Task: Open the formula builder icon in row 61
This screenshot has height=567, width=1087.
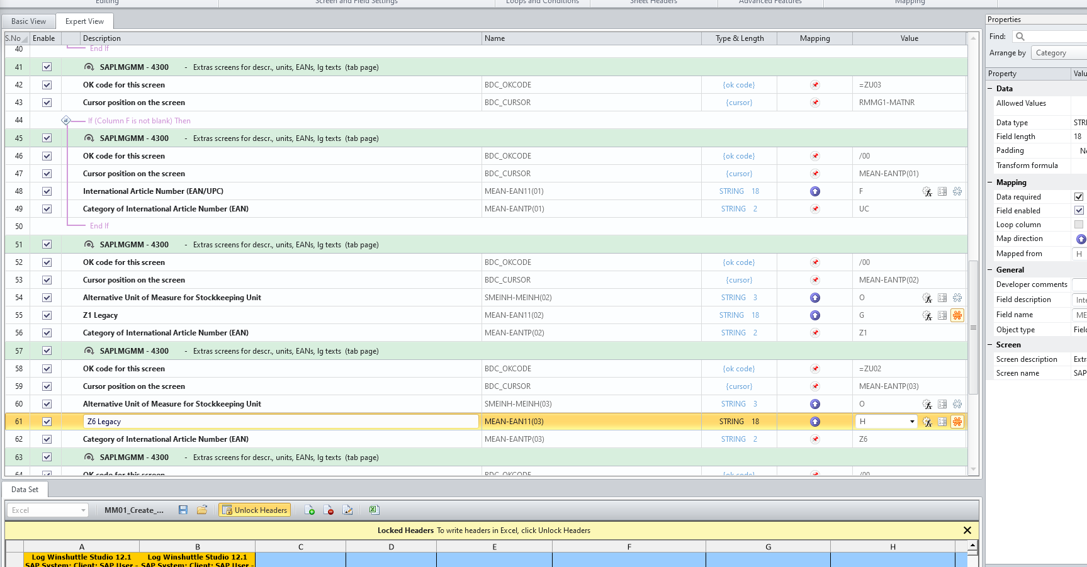Action: point(927,422)
